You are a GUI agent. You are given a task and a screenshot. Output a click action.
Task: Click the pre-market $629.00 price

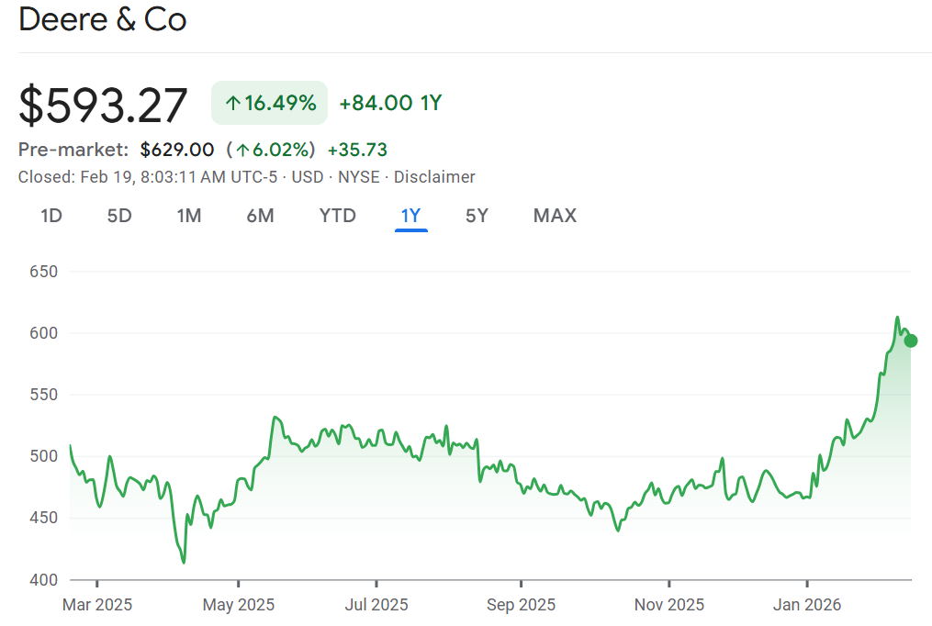[x=177, y=150]
